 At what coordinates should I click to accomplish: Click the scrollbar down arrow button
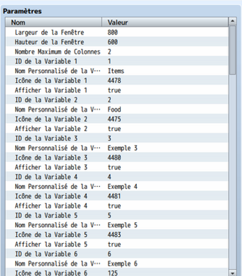232,273
